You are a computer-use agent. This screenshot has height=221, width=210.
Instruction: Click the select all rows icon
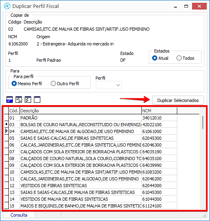[x=28, y=100]
